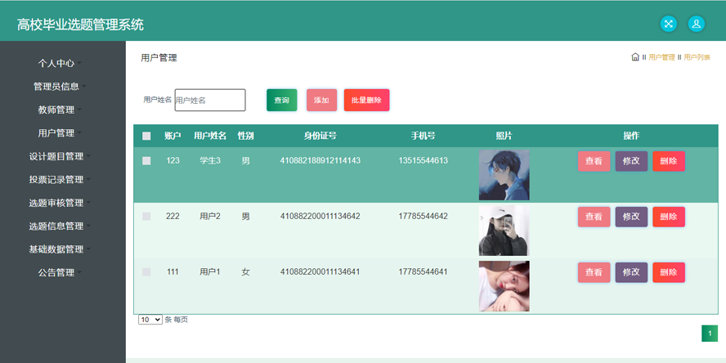Open photo thumbnail of 用户1

pyautogui.click(x=504, y=286)
